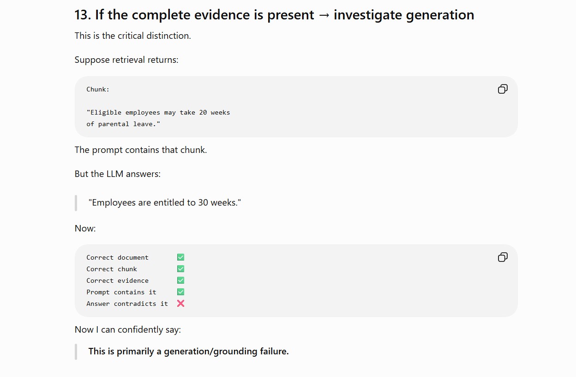This screenshot has width=576, height=377.
Task: Click the 'Suppose retrieval returns:' paragraph
Action: tap(126, 60)
